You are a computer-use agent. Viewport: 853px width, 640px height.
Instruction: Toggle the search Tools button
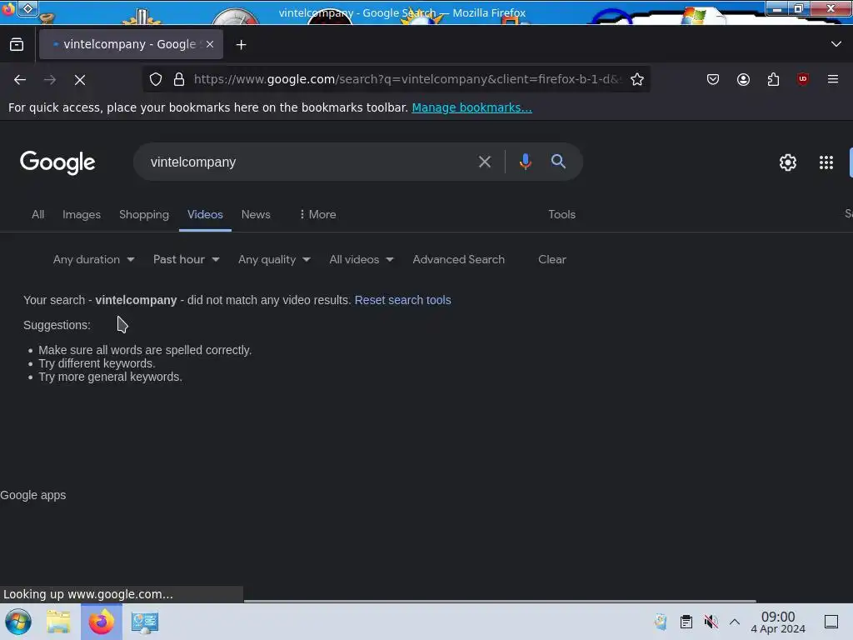562,214
